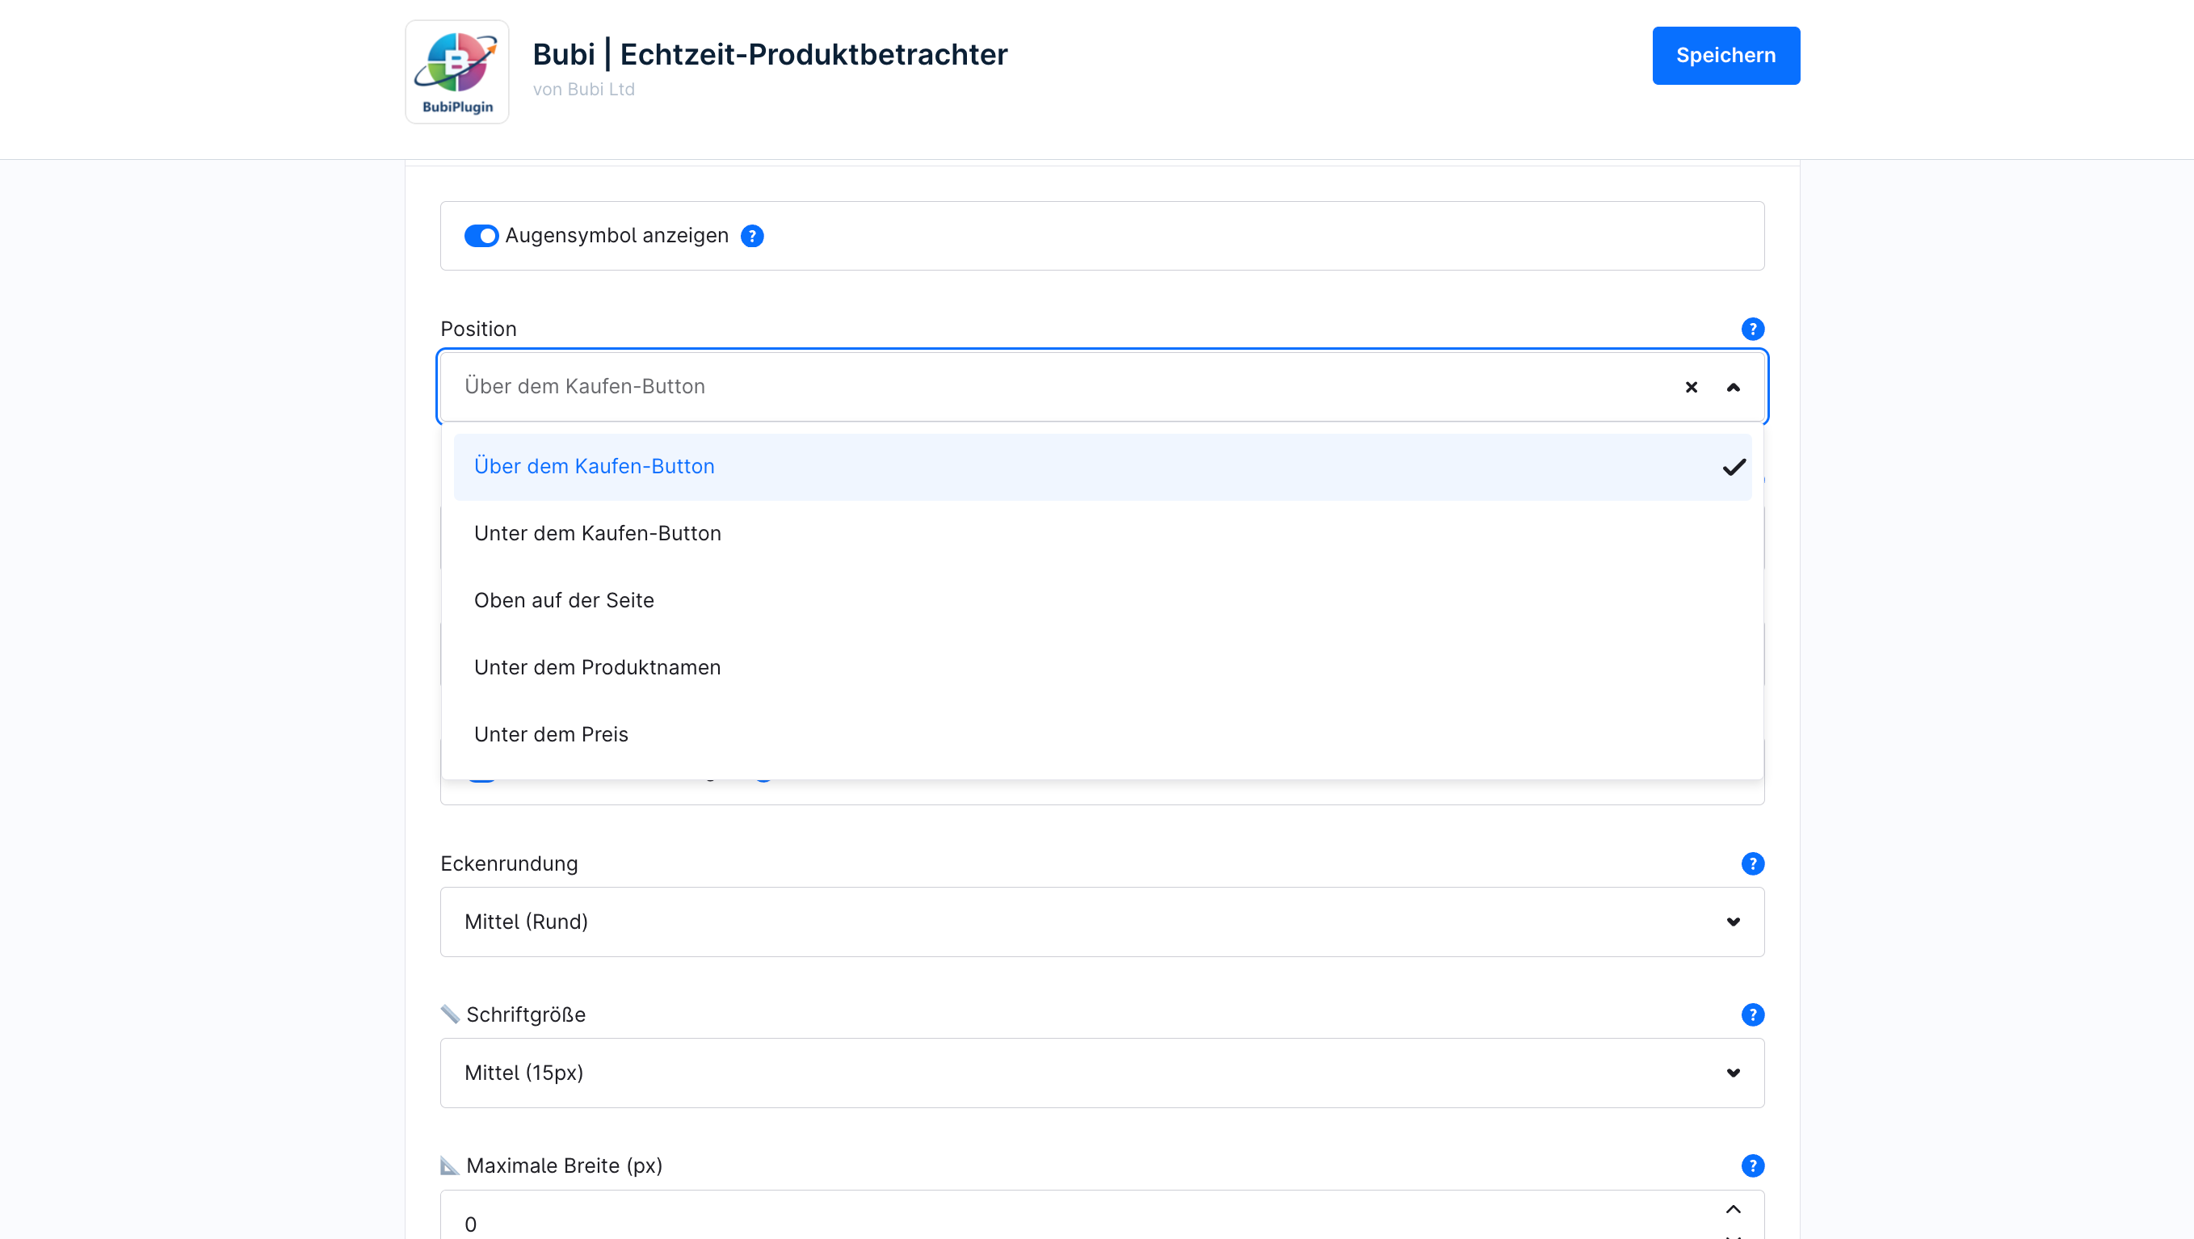This screenshot has height=1239, width=2194.
Task: Increase Maximale Breite with up stepper arrow
Action: pos(1733,1208)
